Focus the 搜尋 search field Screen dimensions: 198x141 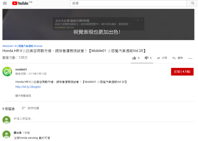click(x=128, y=3)
